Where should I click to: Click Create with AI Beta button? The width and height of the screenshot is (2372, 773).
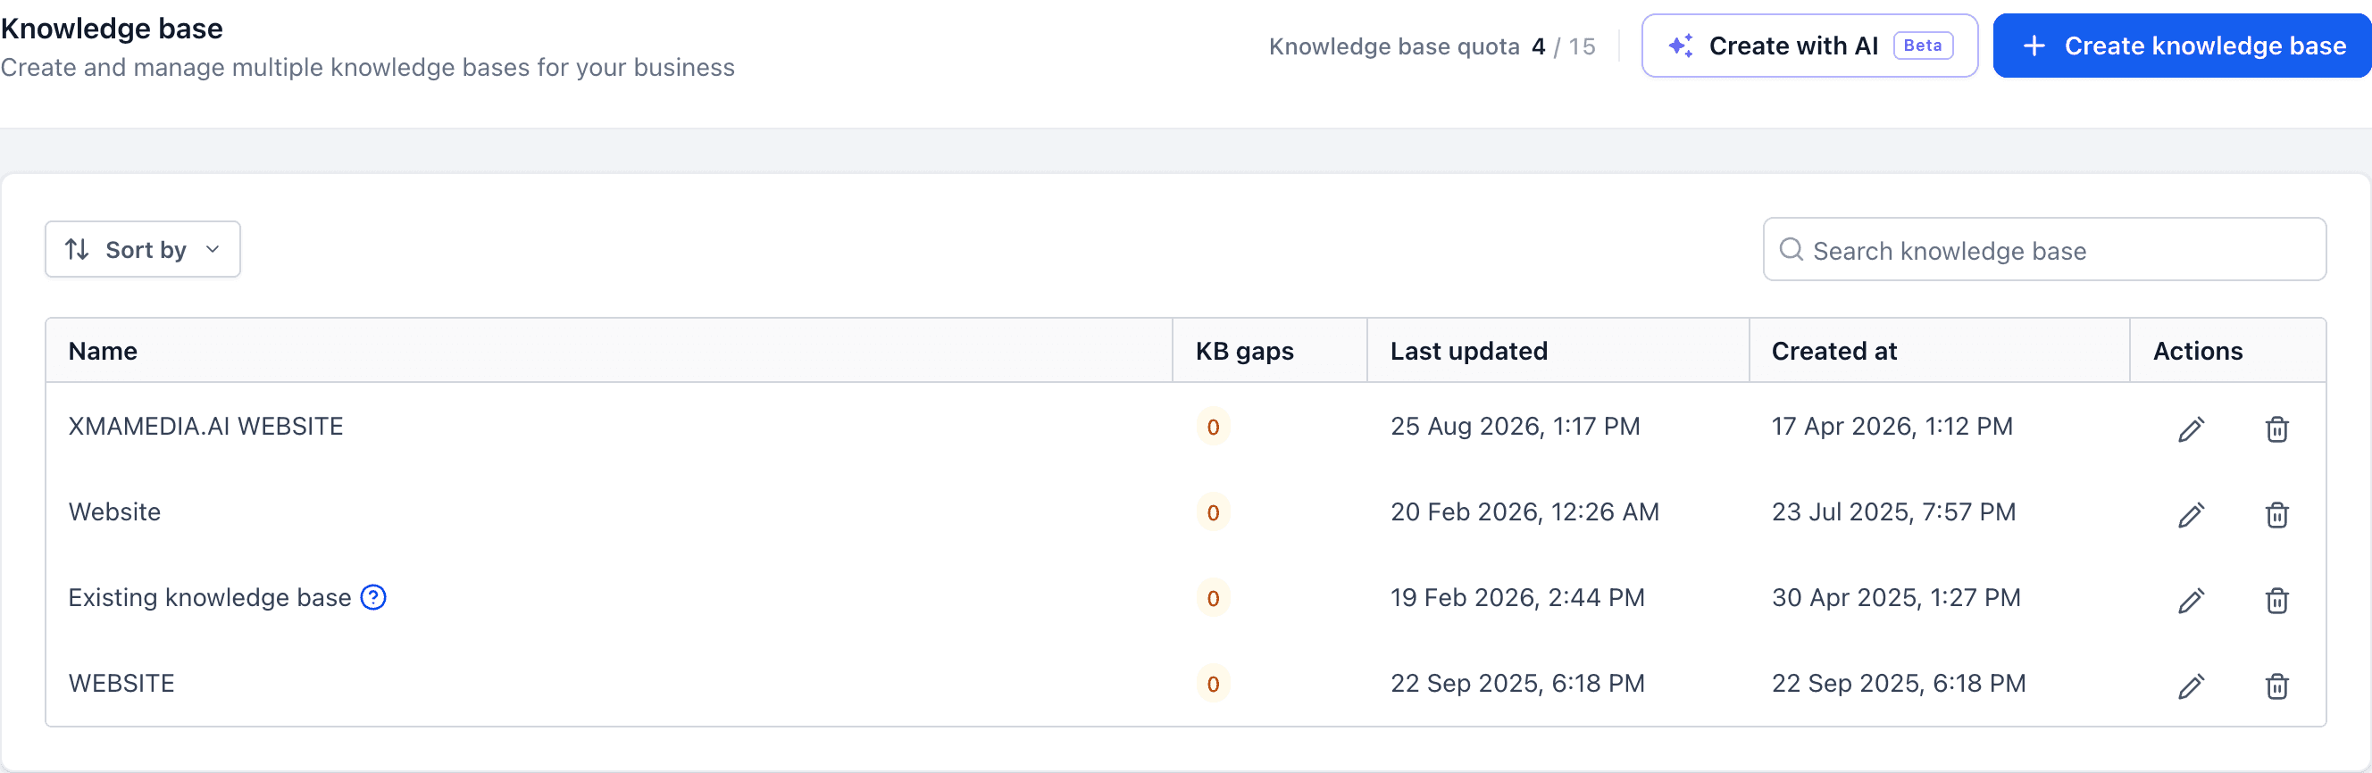pos(1809,46)
